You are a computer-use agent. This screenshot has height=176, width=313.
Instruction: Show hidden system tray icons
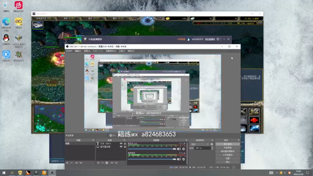click(x=277, y=173)
